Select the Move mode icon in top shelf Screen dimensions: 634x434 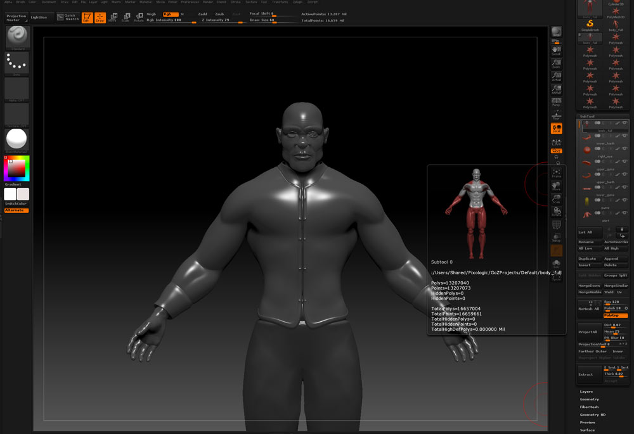(113, 17)
